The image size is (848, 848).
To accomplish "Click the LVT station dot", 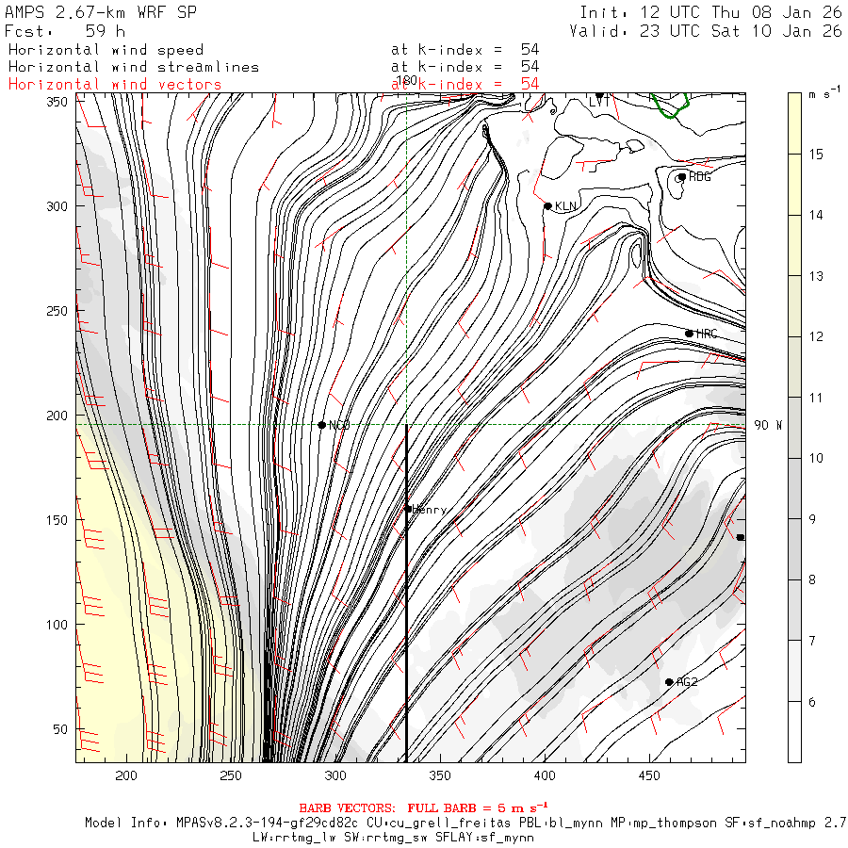I will [599, 95].
